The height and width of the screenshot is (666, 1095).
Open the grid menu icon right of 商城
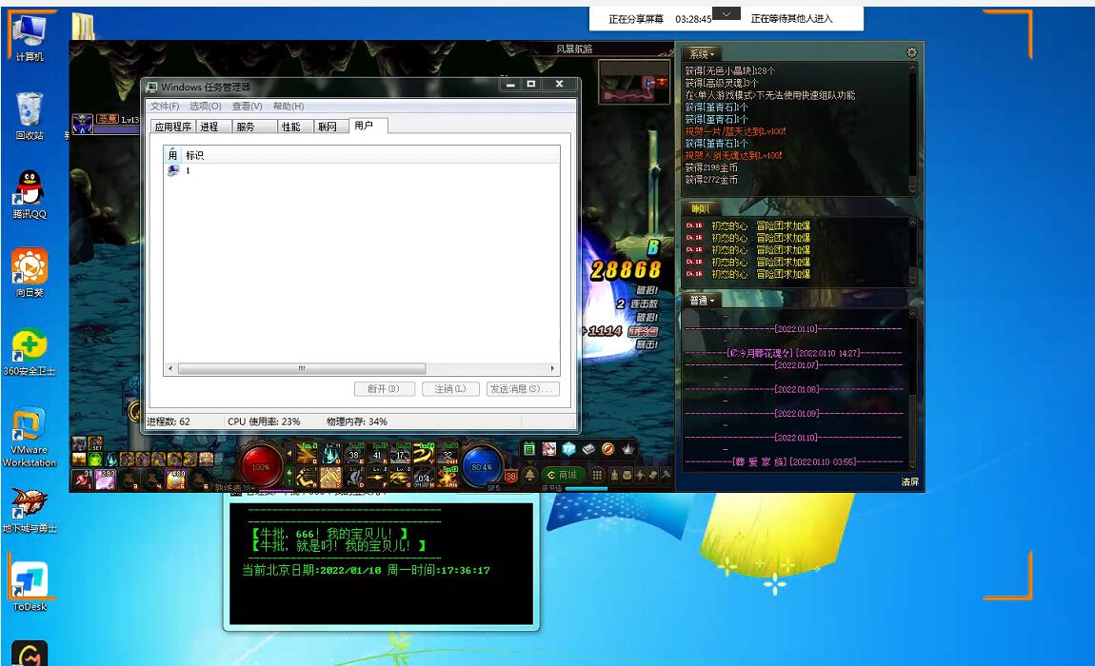tap(597, 475)
